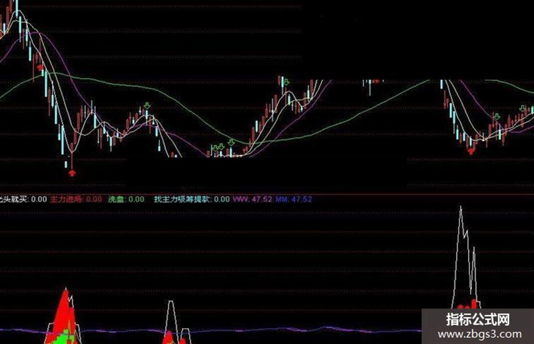Image resolution: width=534 pixels, height=344 pixels.
Task: Click the red up arrow below the right-side trough
Action: pos(471,151)
